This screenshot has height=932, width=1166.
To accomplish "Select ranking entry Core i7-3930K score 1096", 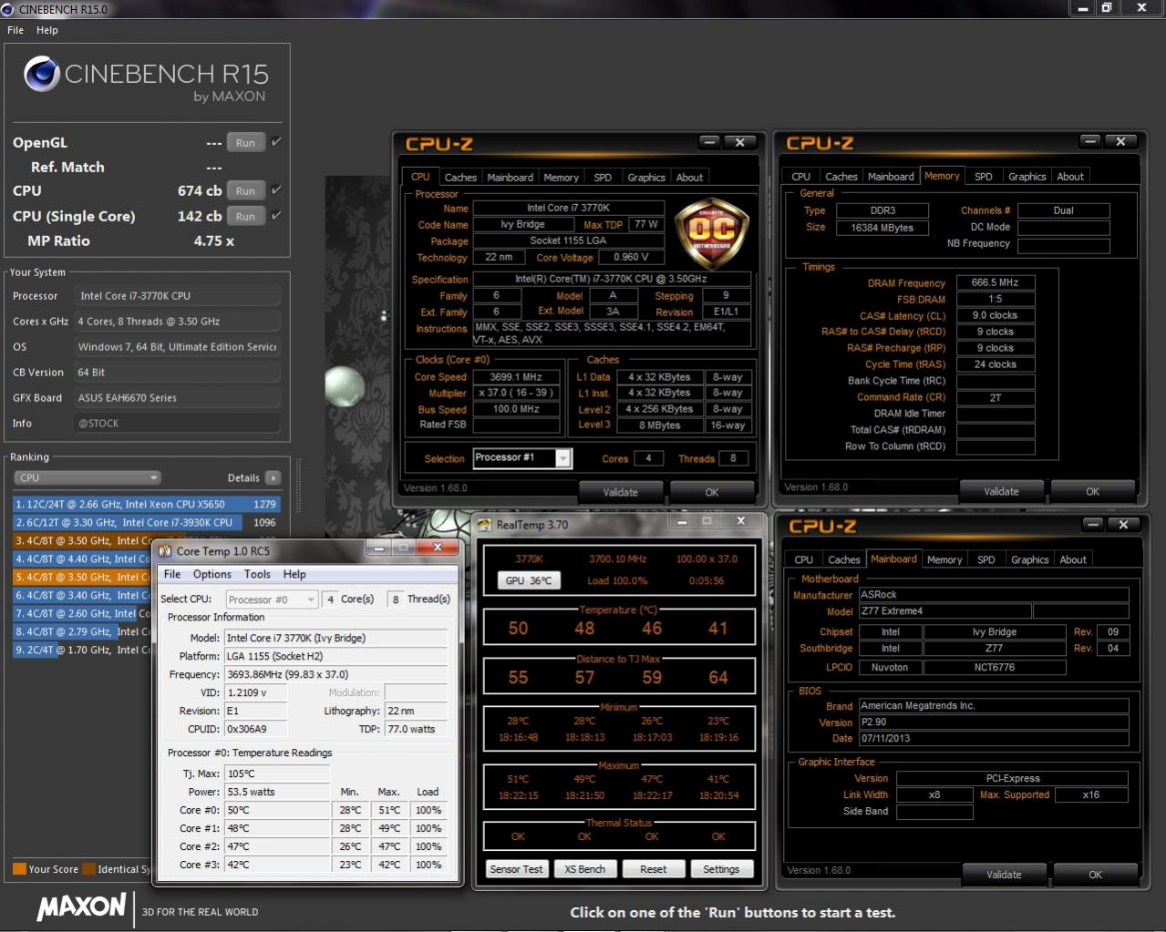I will [x=146, y=522].
